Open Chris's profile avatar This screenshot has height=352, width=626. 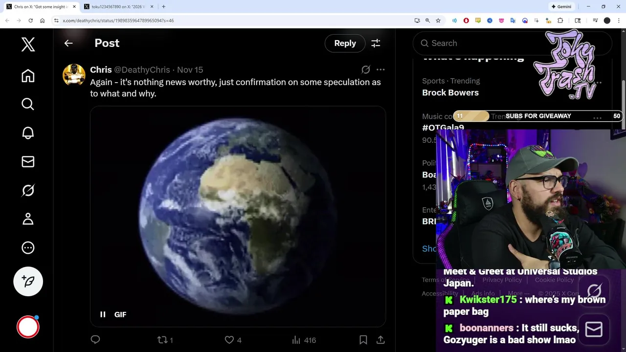[74, 74]
